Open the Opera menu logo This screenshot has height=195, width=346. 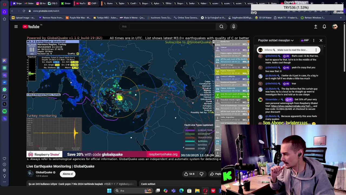coord(4,4)
